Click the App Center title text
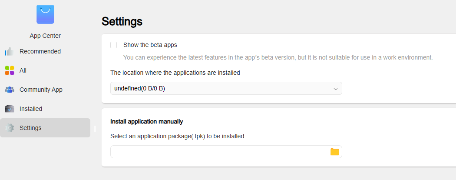Viewport: 456px width, 180px height. pyautogui.click(x=45, y=36)
